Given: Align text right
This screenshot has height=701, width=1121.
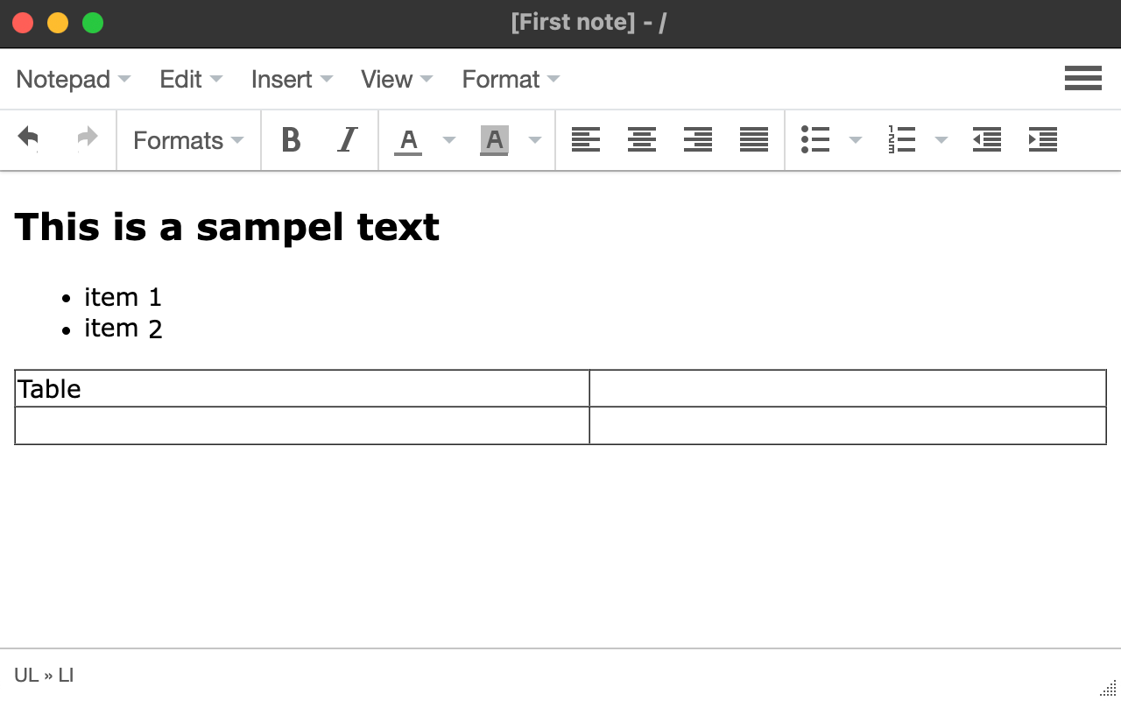Looking at the screenshot, I should point(698,139).
